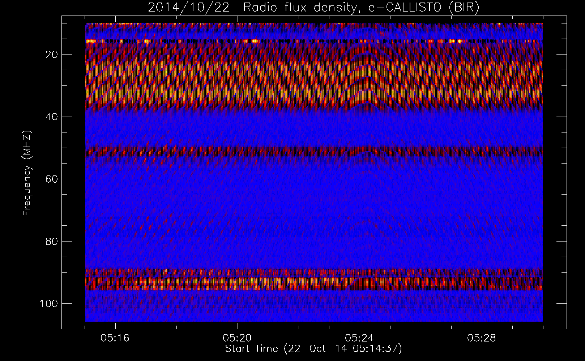585x361 pixels.
Task: Click the 05:16 time tick label
Action: tap(115, 338)
